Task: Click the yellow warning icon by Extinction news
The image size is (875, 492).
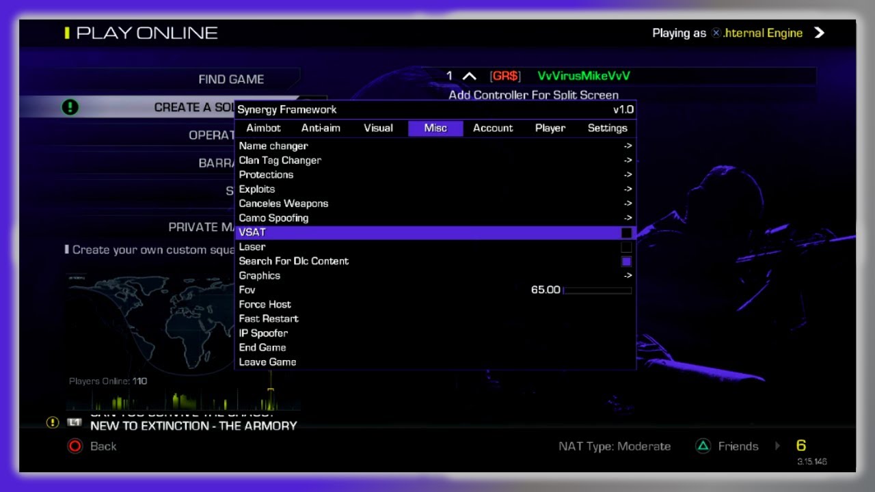Action: 53,422
